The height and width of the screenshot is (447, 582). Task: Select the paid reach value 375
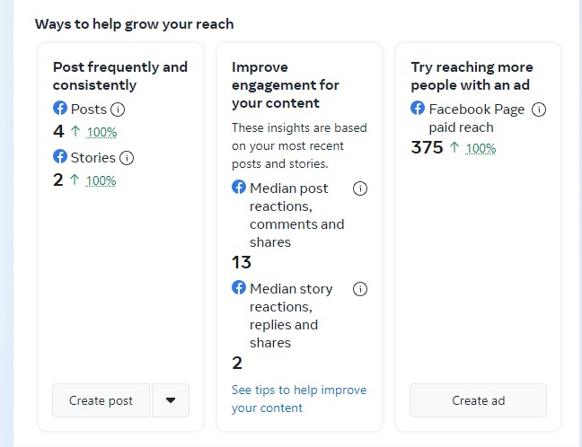click(x=427, y=148)
